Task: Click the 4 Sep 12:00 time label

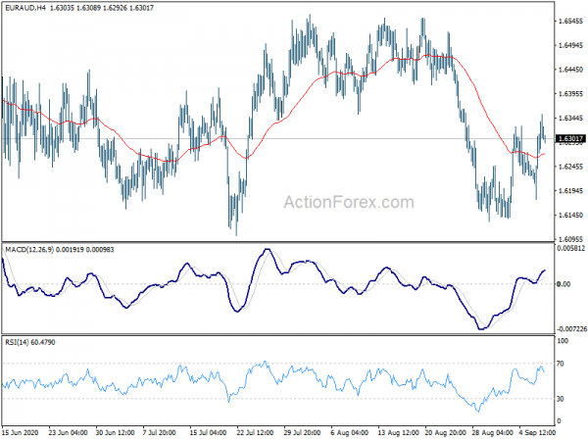Action: coord(537,432)
